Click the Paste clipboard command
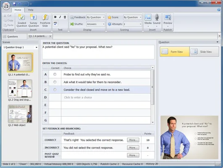Viewport: 223px width, 168px height. coord(8,25)
